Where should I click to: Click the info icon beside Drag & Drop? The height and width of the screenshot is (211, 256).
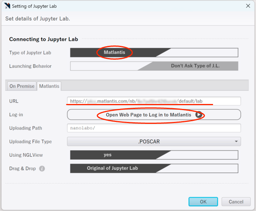(42, 169)
